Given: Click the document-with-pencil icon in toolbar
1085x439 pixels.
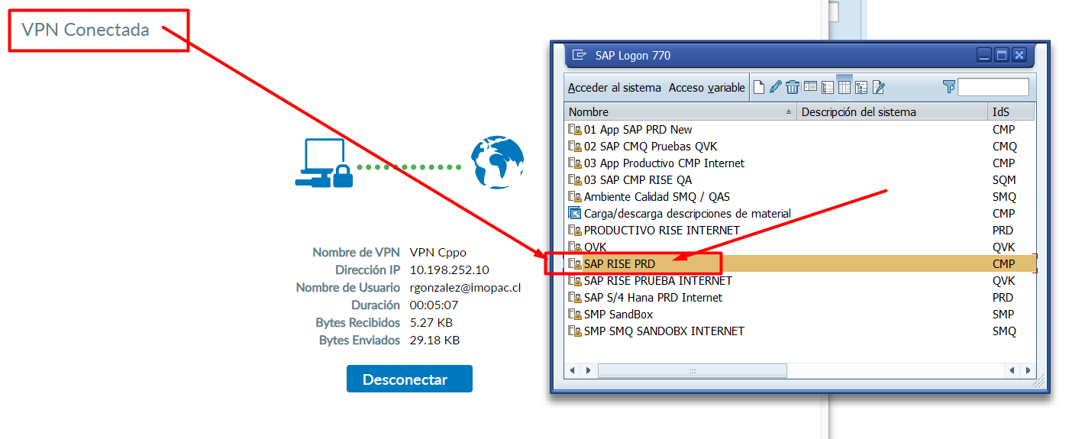Looking at the screenshot, I should point(878,87).
